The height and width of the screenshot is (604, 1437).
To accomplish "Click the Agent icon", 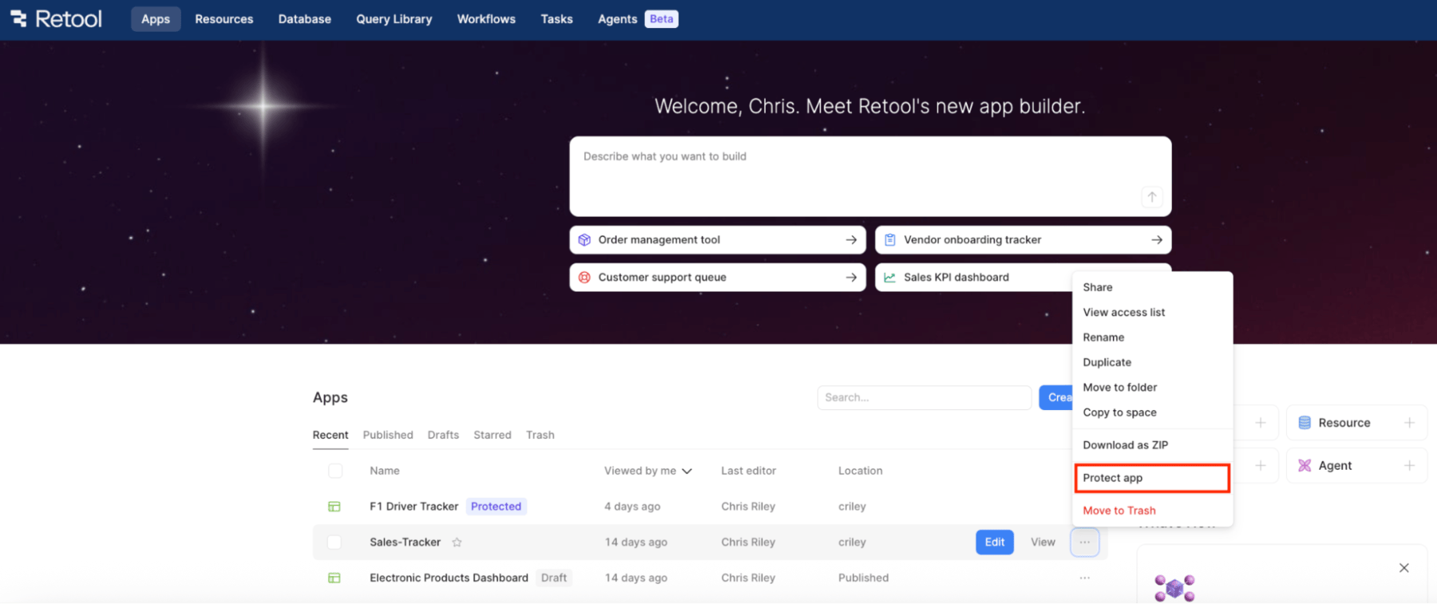I will pyautogui.click(x=1304, y=466).
